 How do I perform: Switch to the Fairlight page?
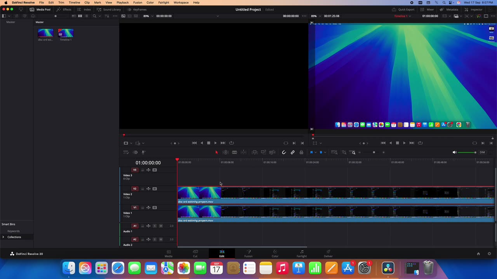(x=302, y=253)
